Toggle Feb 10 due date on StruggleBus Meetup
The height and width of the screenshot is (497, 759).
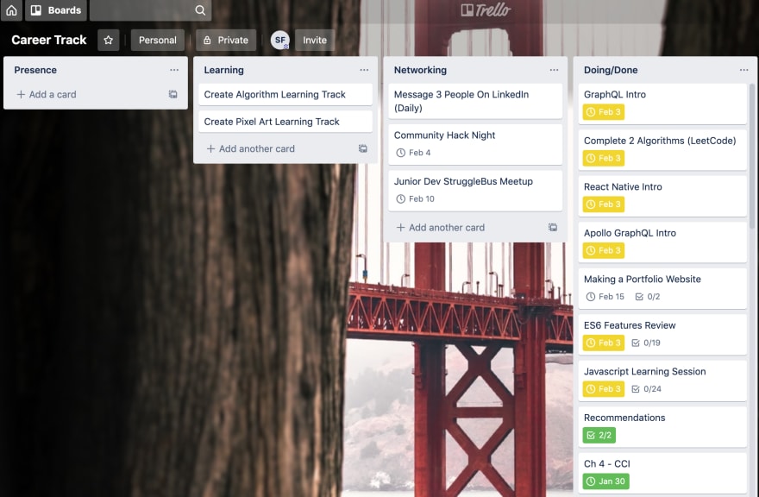click(x=416, y=198)
